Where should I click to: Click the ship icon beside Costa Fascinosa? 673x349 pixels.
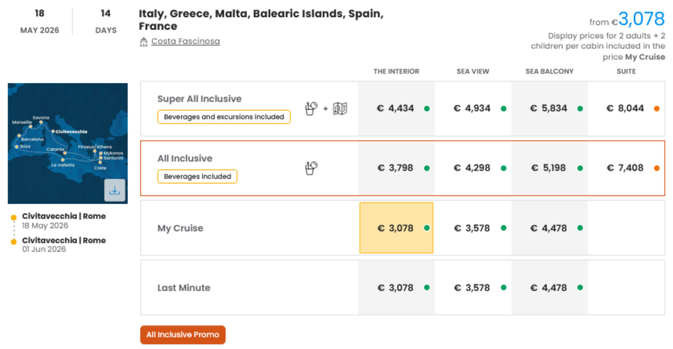[x=143, y=42]
